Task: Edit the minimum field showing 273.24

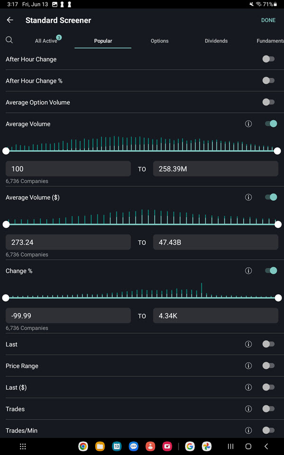Action: click(x=68, y=242)
